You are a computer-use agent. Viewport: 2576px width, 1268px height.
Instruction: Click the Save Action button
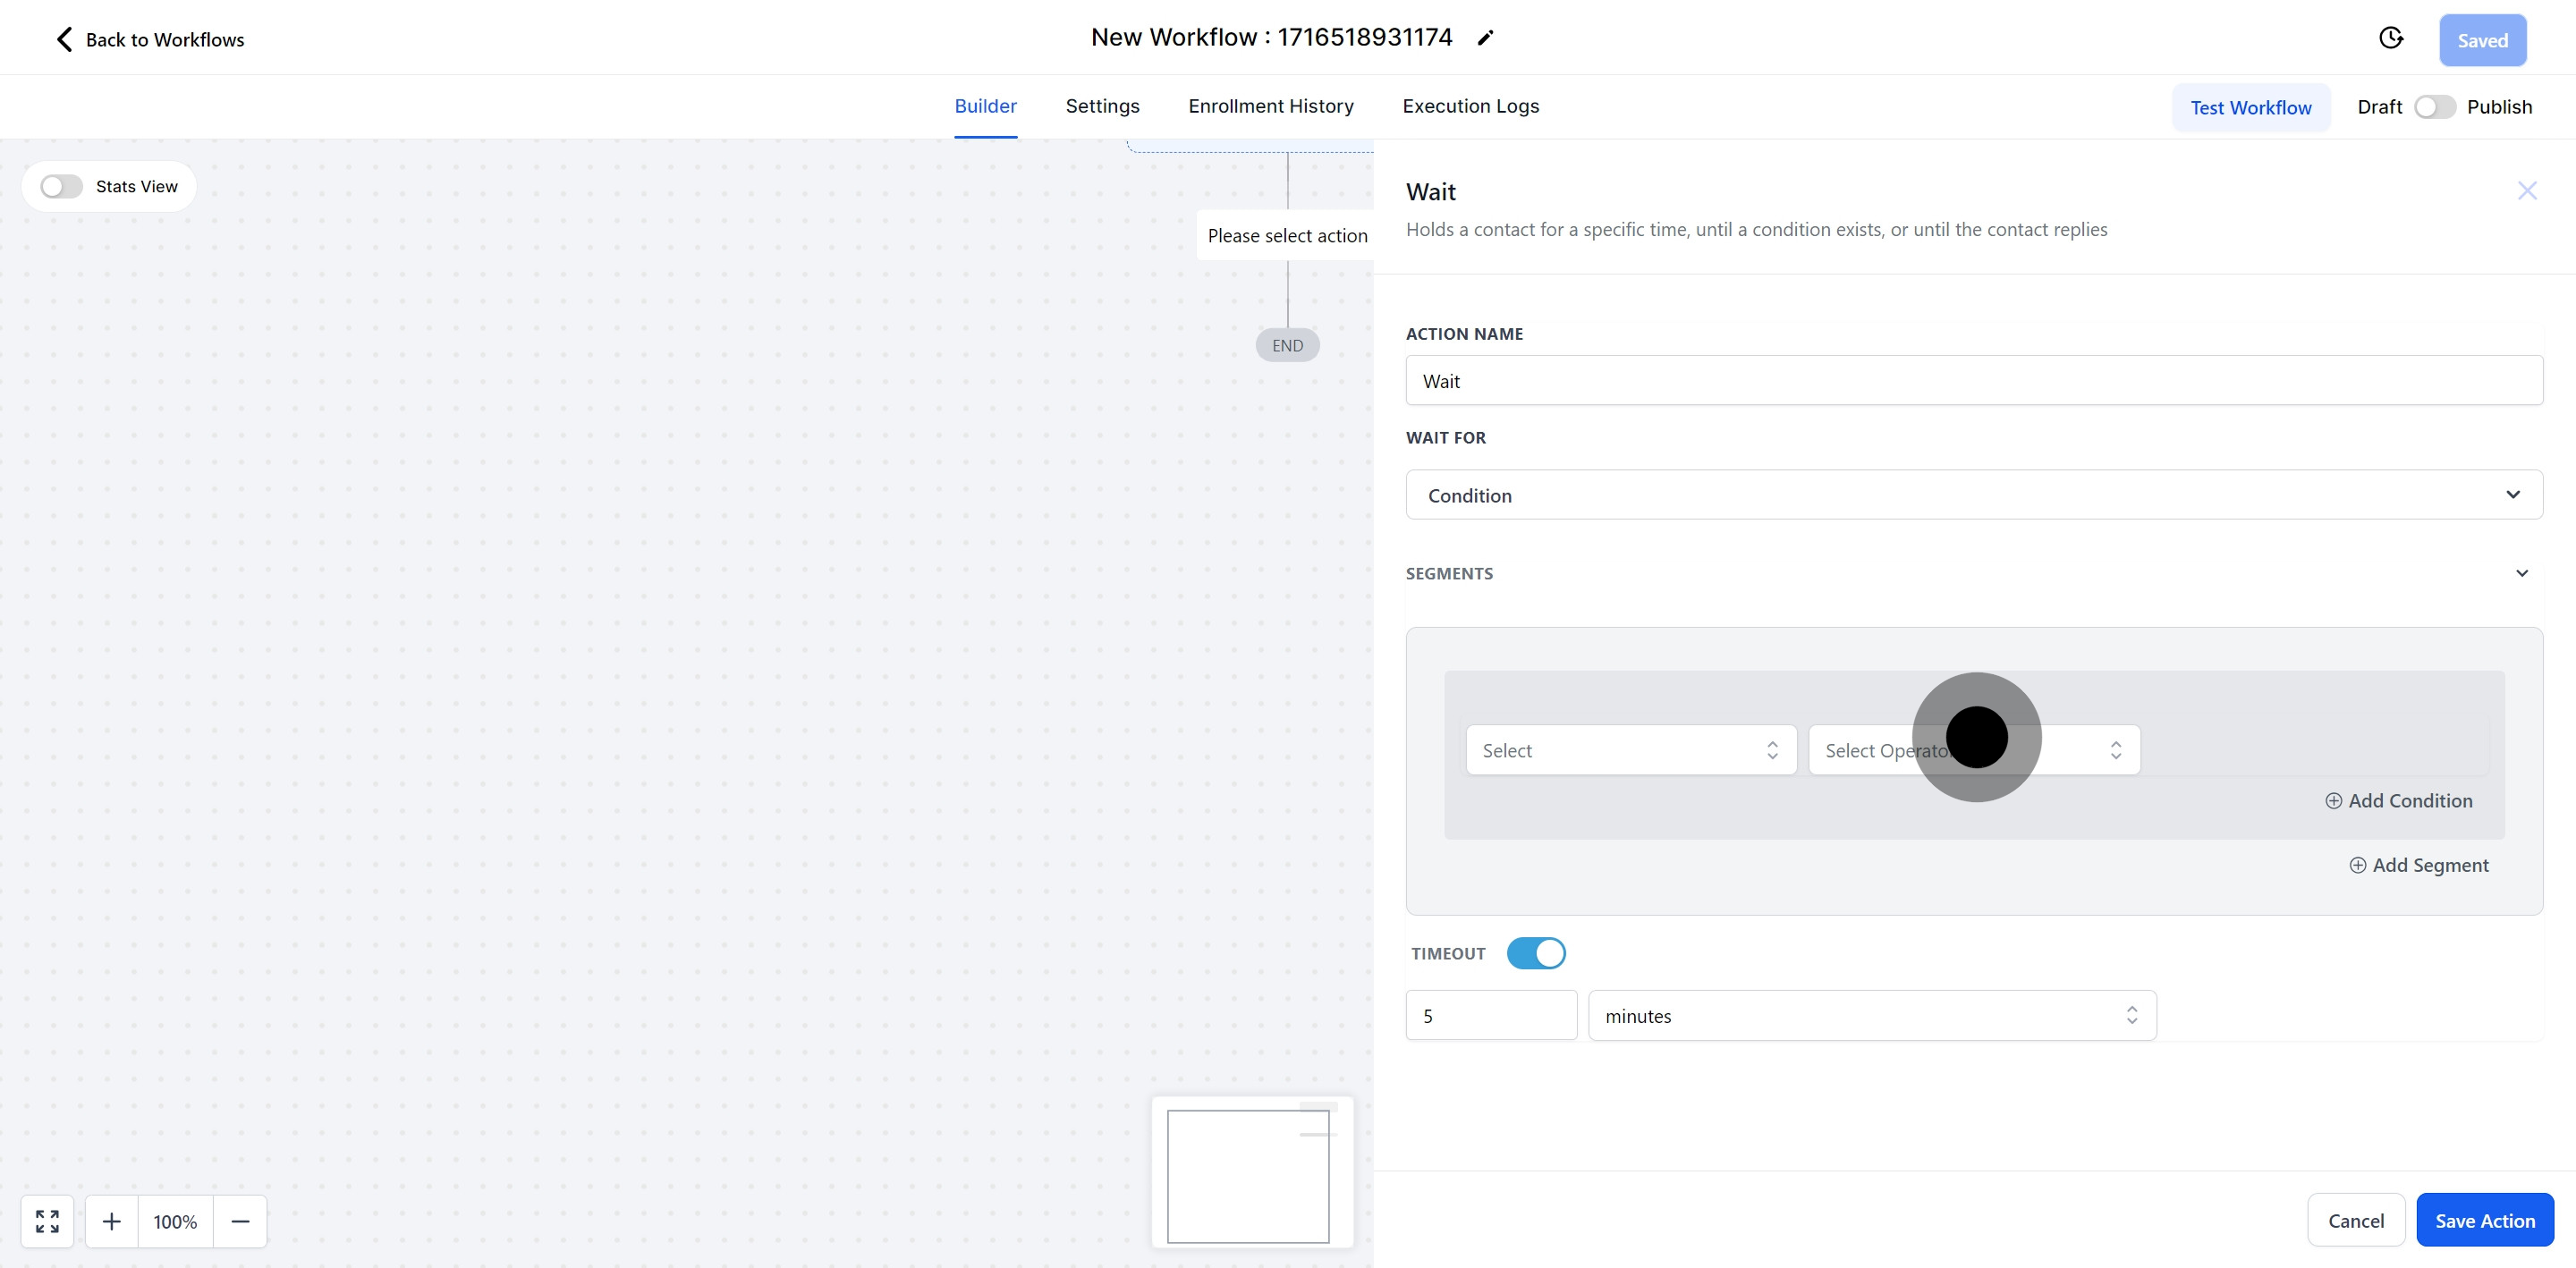click(2484, 1220)
